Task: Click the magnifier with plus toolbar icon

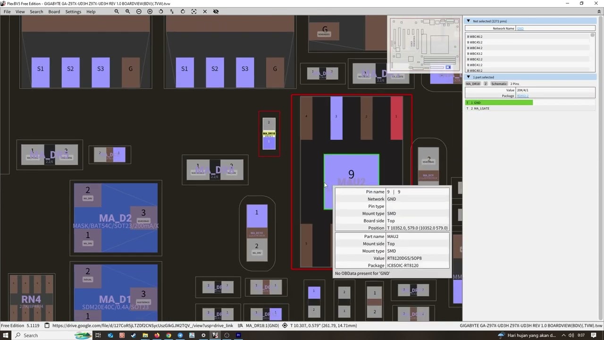Action: [127, 11]
